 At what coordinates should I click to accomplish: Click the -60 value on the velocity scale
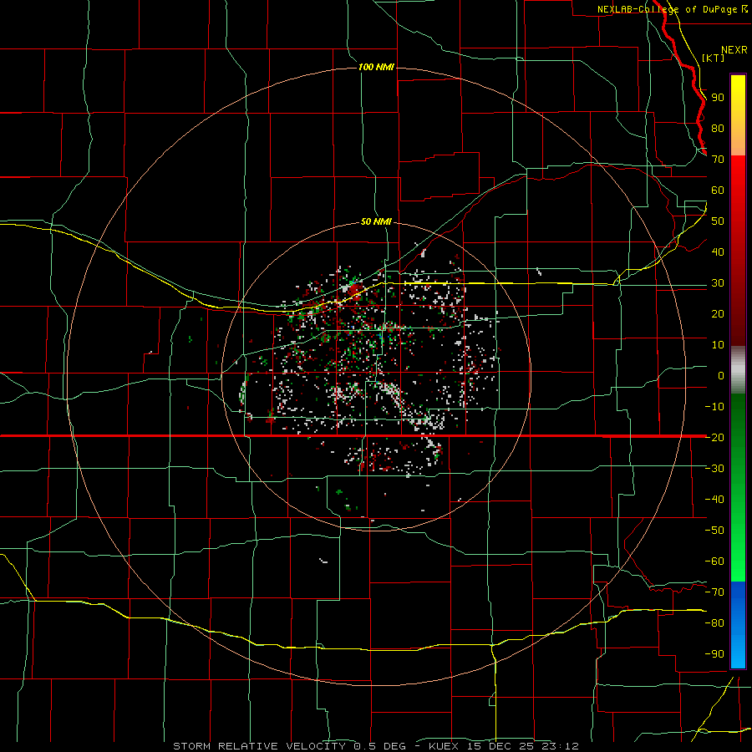coord(714,561)
